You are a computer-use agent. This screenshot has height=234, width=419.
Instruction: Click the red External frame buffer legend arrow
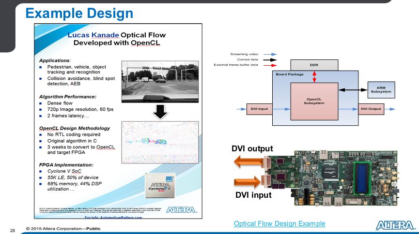pyautogui.click(x=270, y=65)
